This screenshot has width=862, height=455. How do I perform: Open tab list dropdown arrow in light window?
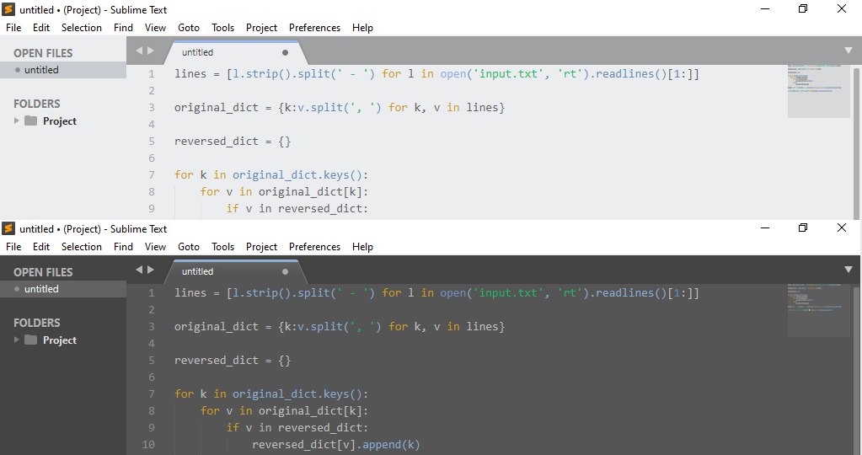(849, 50)
